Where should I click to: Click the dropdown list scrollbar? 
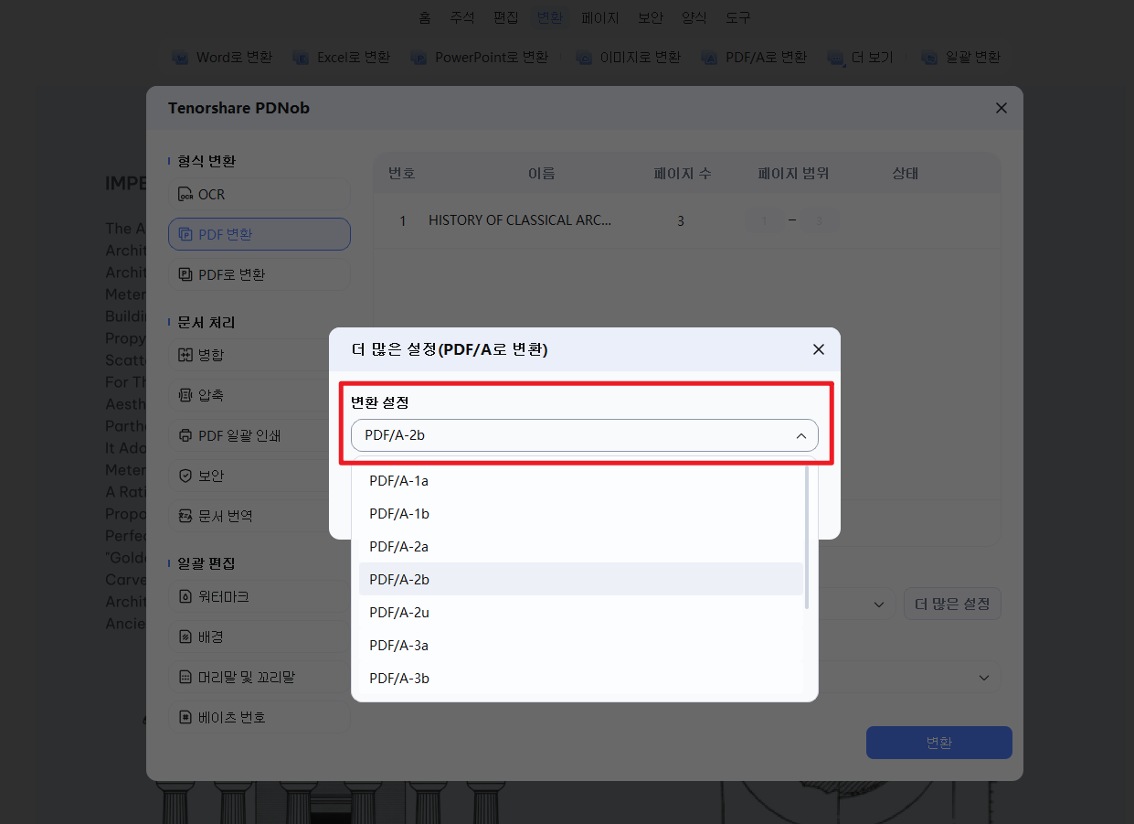point(807,538)
